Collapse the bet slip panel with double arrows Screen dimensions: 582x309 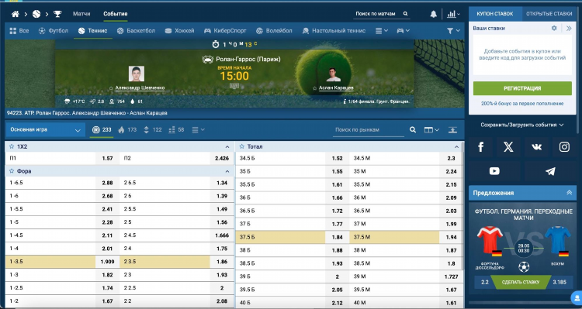(x=569, y=28)
